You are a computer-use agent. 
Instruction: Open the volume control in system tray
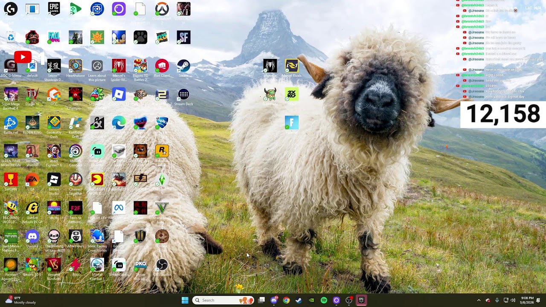513,300
